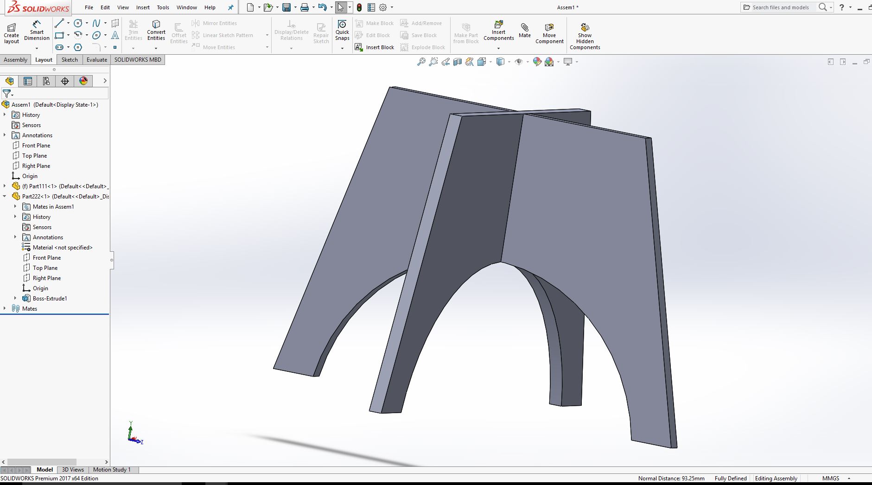The width and height of the screenshot is (872, 485).
Task: Open the Insert menu
Action: click(143, 7)
